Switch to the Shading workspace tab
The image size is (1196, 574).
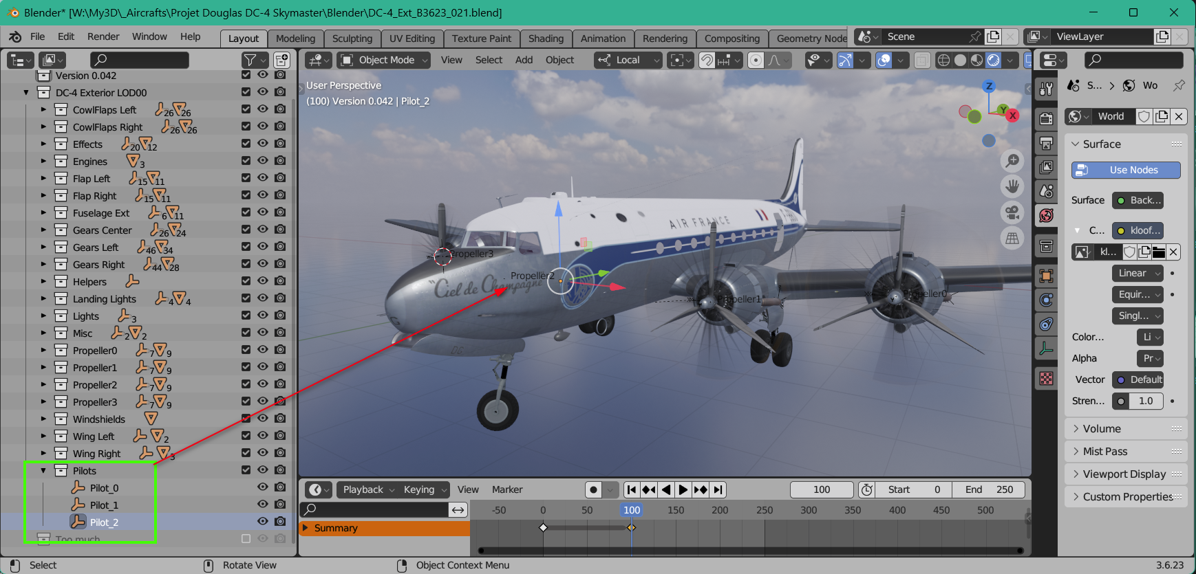tap(546, 38)
